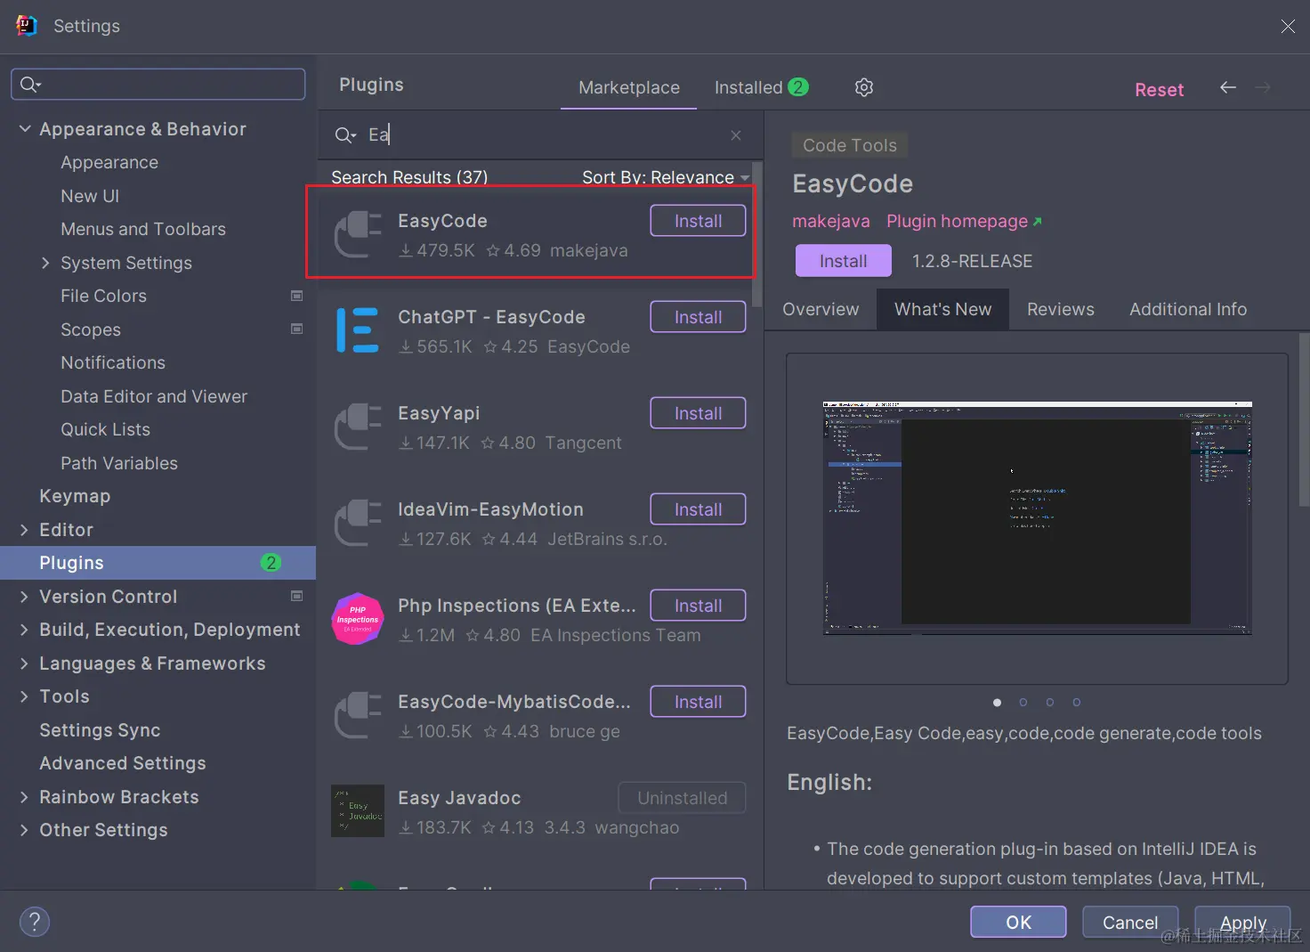Switch to the Marketplace tab
This screenshot has width=1310, height=952.
pos(629,87)
